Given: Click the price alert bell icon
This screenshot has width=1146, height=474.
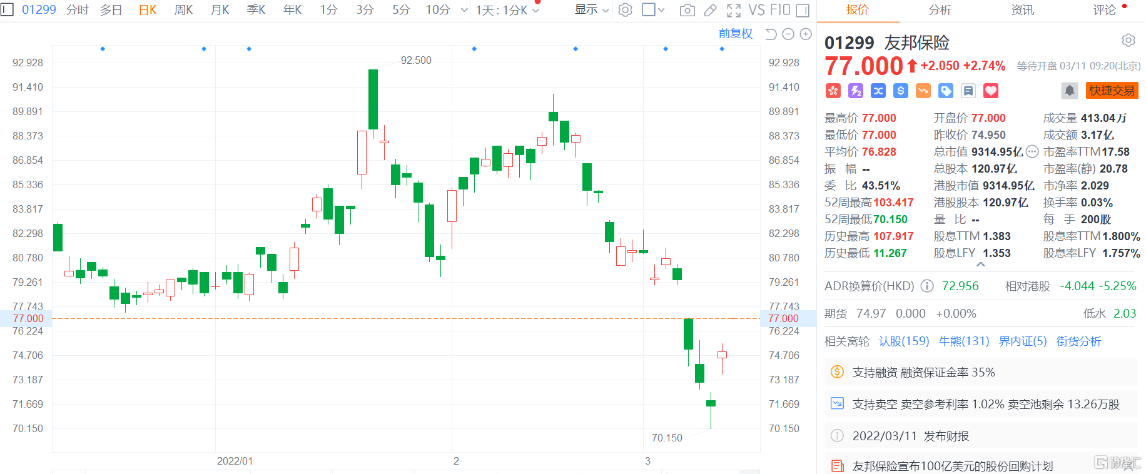Looking at the screenshot, I should pos(1070,91).
